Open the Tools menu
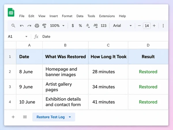 click(91, 16)
